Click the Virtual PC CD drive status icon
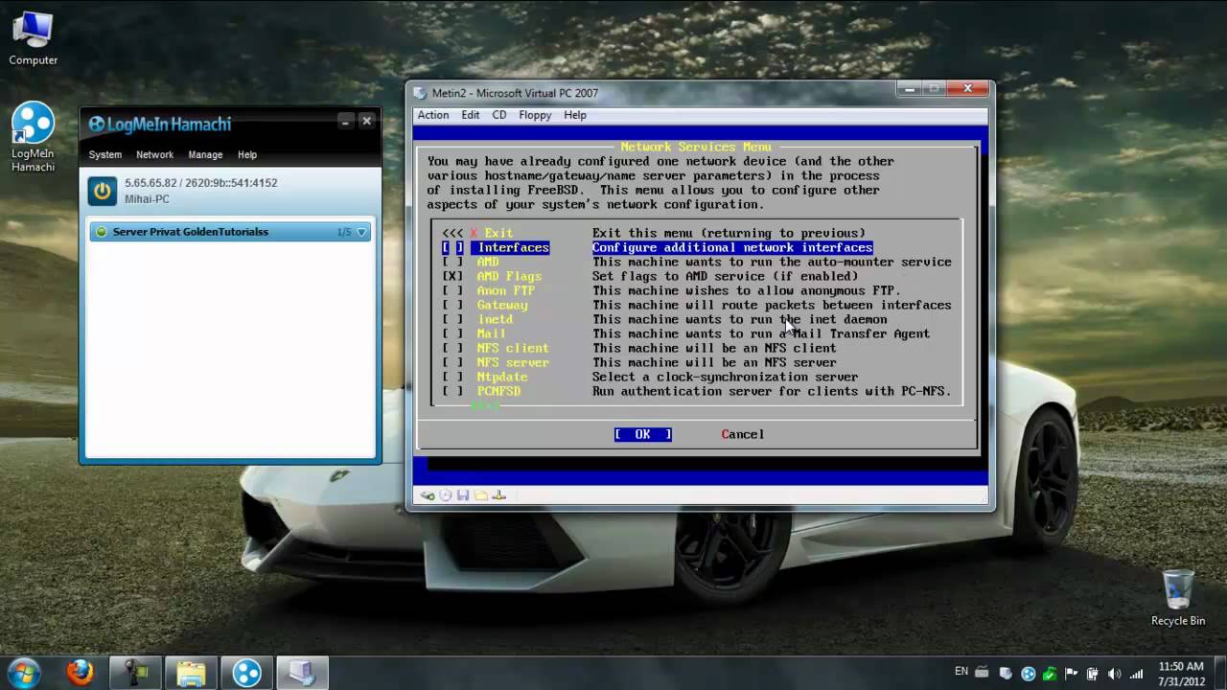 click(x=446, y=495)
